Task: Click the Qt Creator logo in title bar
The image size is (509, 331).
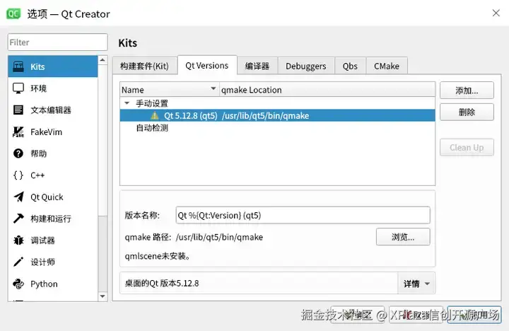Action: 13,13
